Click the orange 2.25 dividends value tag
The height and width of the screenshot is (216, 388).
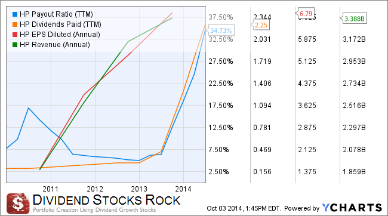(x=261, y=25)
